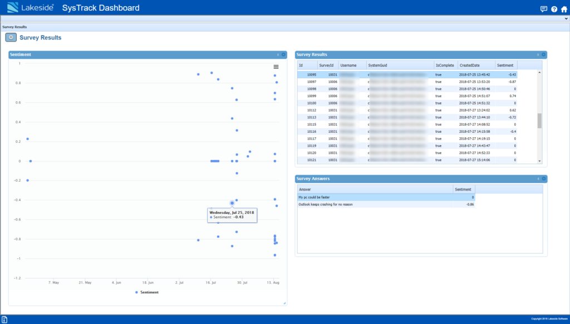Screen dimensions: 570x324
Task: Open the Survey Results settings gear
Action: [10, 37]
